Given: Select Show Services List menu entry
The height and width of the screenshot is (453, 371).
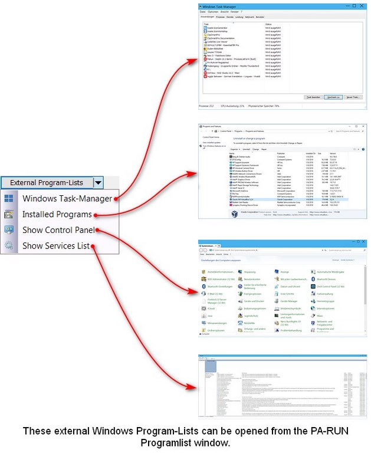Looking at the screenshot, I should tap(55, 245).
